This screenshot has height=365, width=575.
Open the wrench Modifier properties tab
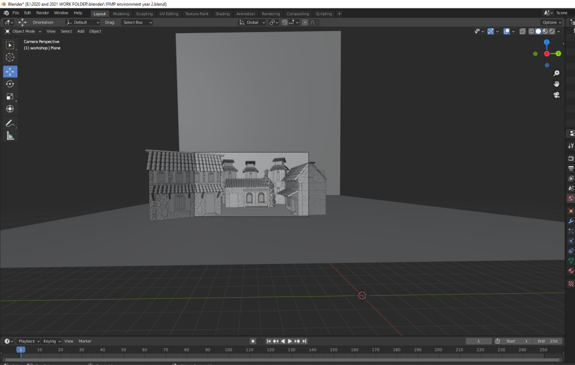(571, 221)
